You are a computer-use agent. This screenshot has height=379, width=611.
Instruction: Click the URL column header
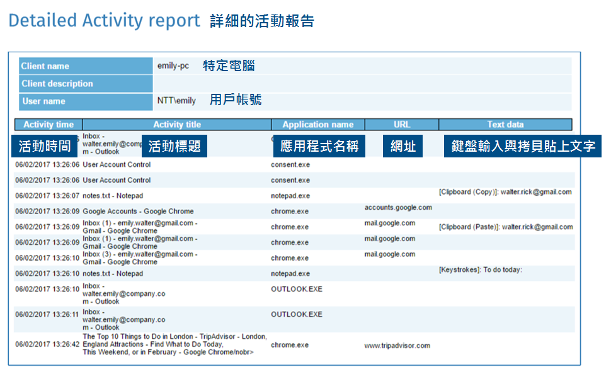click(x=402, y=125)
